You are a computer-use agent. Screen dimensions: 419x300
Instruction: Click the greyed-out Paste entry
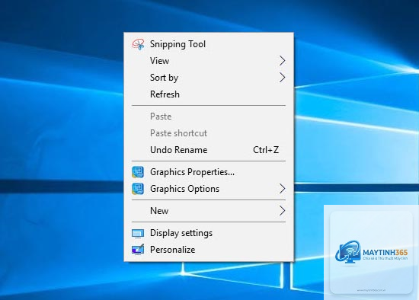[x=209, y=116]
